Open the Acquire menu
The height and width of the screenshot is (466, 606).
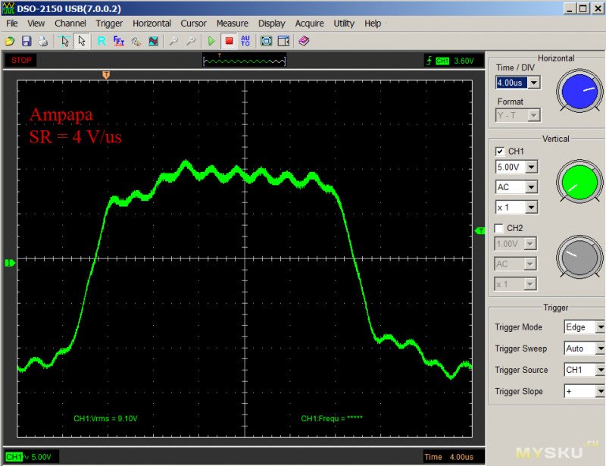point(309,23)
